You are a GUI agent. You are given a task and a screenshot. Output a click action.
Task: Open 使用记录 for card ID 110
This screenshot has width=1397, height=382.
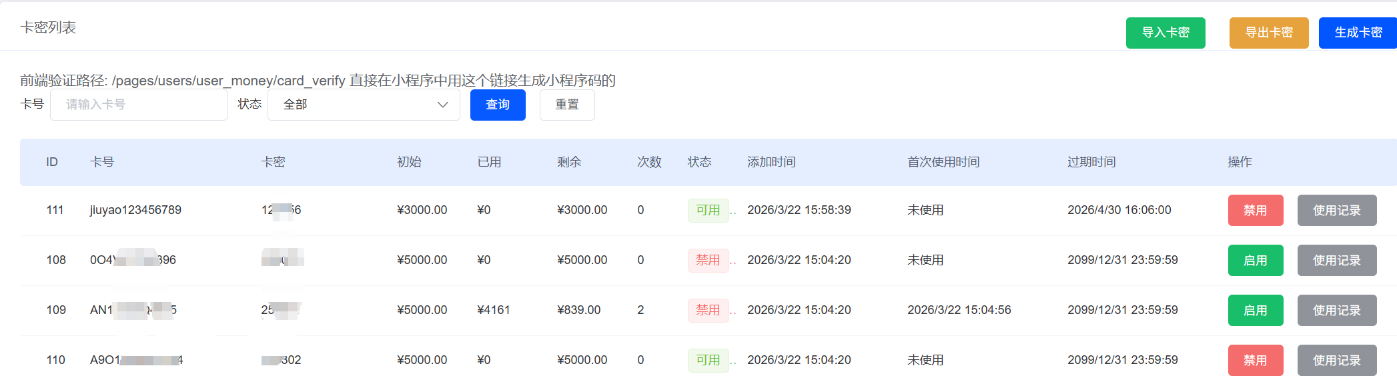coord(1337,361)
